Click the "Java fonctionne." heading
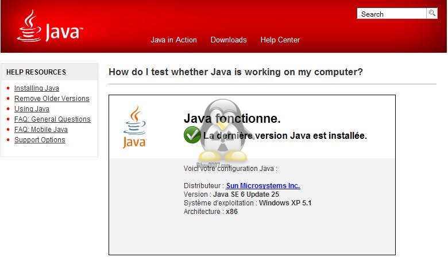The image size is (448, 261). [x=232, y=118]
